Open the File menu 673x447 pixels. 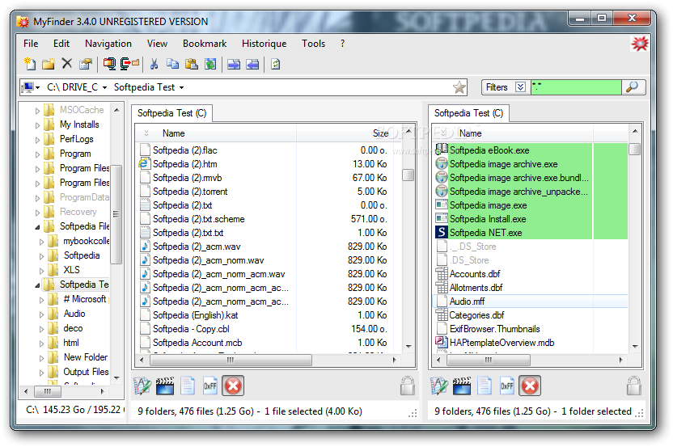pos(31,44)
